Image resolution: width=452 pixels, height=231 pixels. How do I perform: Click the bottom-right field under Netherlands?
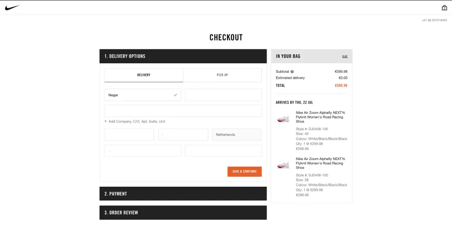(223, 151)
